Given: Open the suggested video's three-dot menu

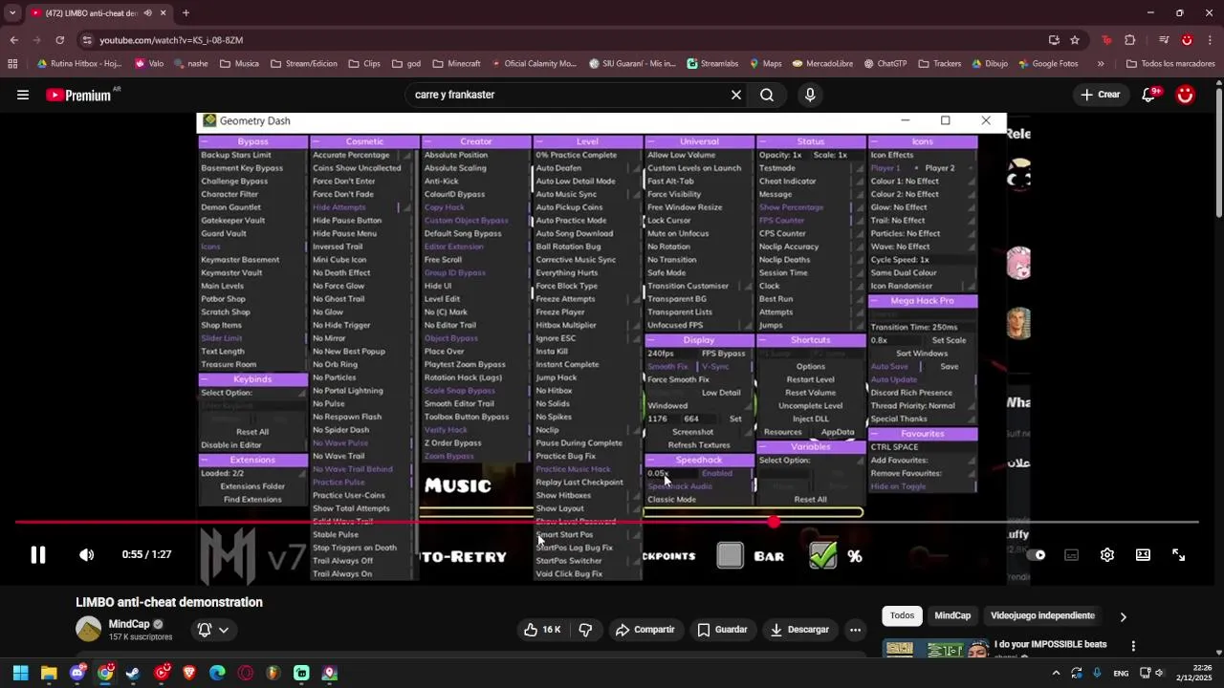Looking at the screenshot, I should pos(1133,646).
